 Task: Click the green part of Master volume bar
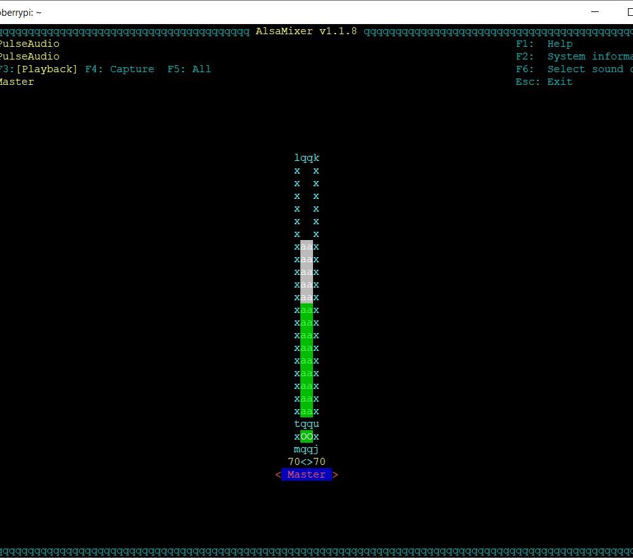coord(307,360)
